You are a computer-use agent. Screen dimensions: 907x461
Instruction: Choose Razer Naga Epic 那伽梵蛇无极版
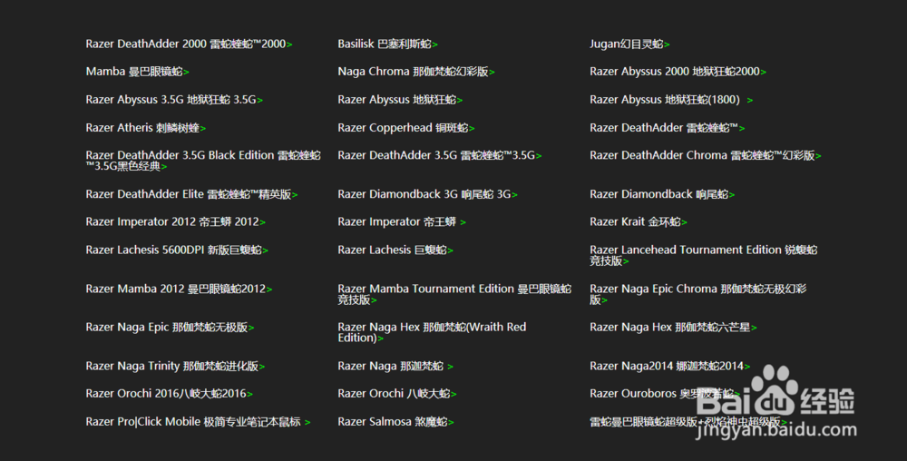(x=170, y=328)
